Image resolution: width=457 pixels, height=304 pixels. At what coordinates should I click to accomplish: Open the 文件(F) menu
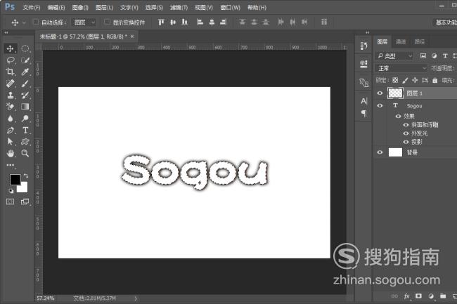pos(32,8)
